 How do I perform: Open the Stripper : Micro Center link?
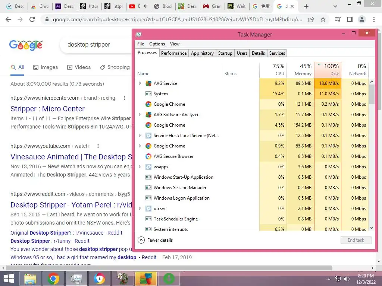click(47, 109)
